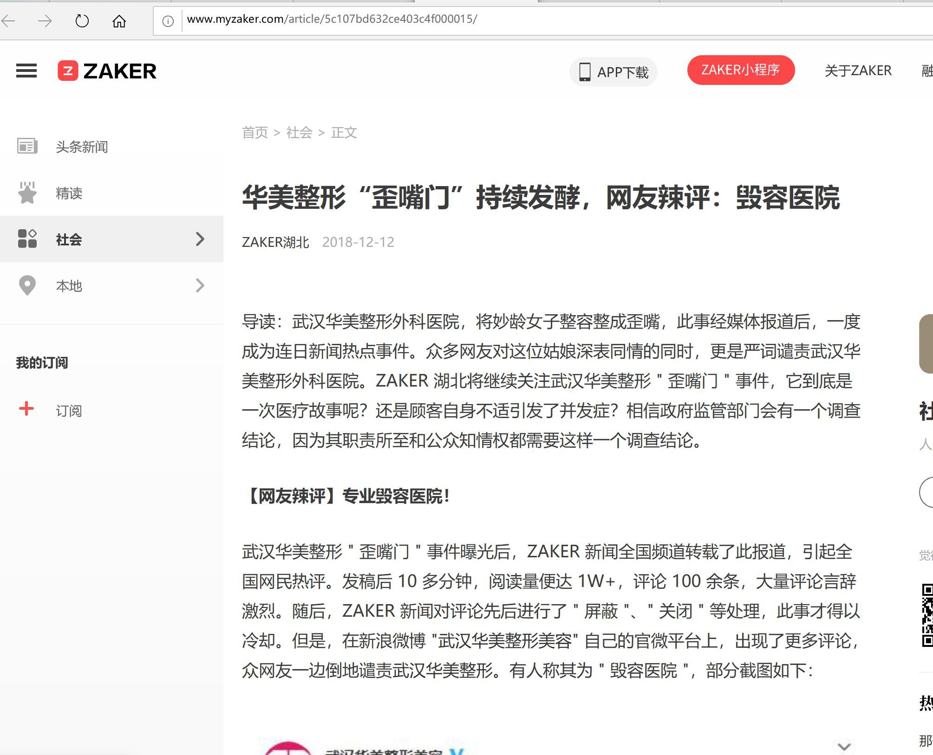Click the 社会 grid icon
933x755 pixels.
pos(27,239)
